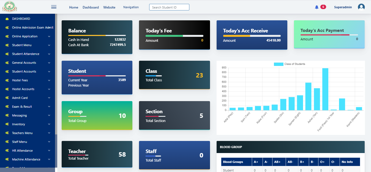The width and height of the screenshot is (371, 172).
Task: Click the Student Menu sidebar icon
Action: click(x=7, y=45)
